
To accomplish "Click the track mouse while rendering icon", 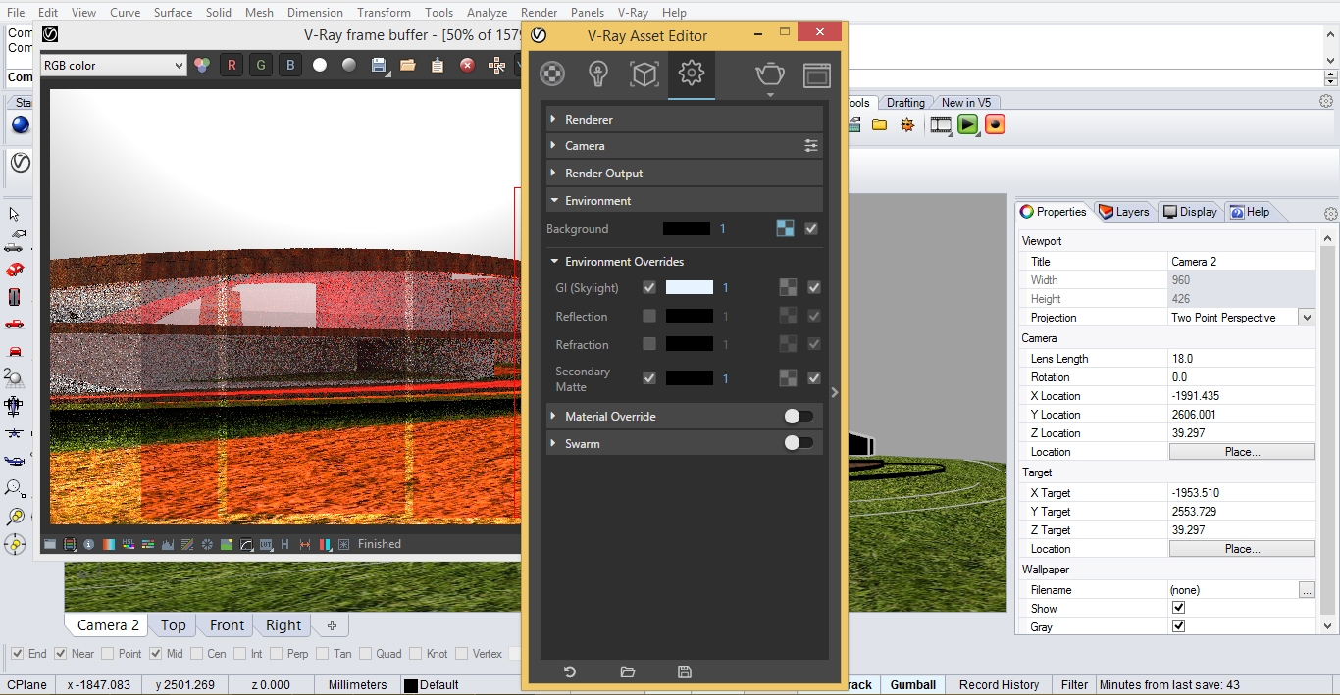I will click(496, 66).
